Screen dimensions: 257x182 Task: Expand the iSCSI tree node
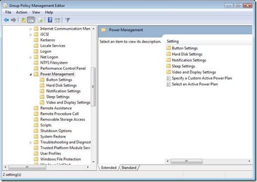pyautogui.click(x=31, y=34)
